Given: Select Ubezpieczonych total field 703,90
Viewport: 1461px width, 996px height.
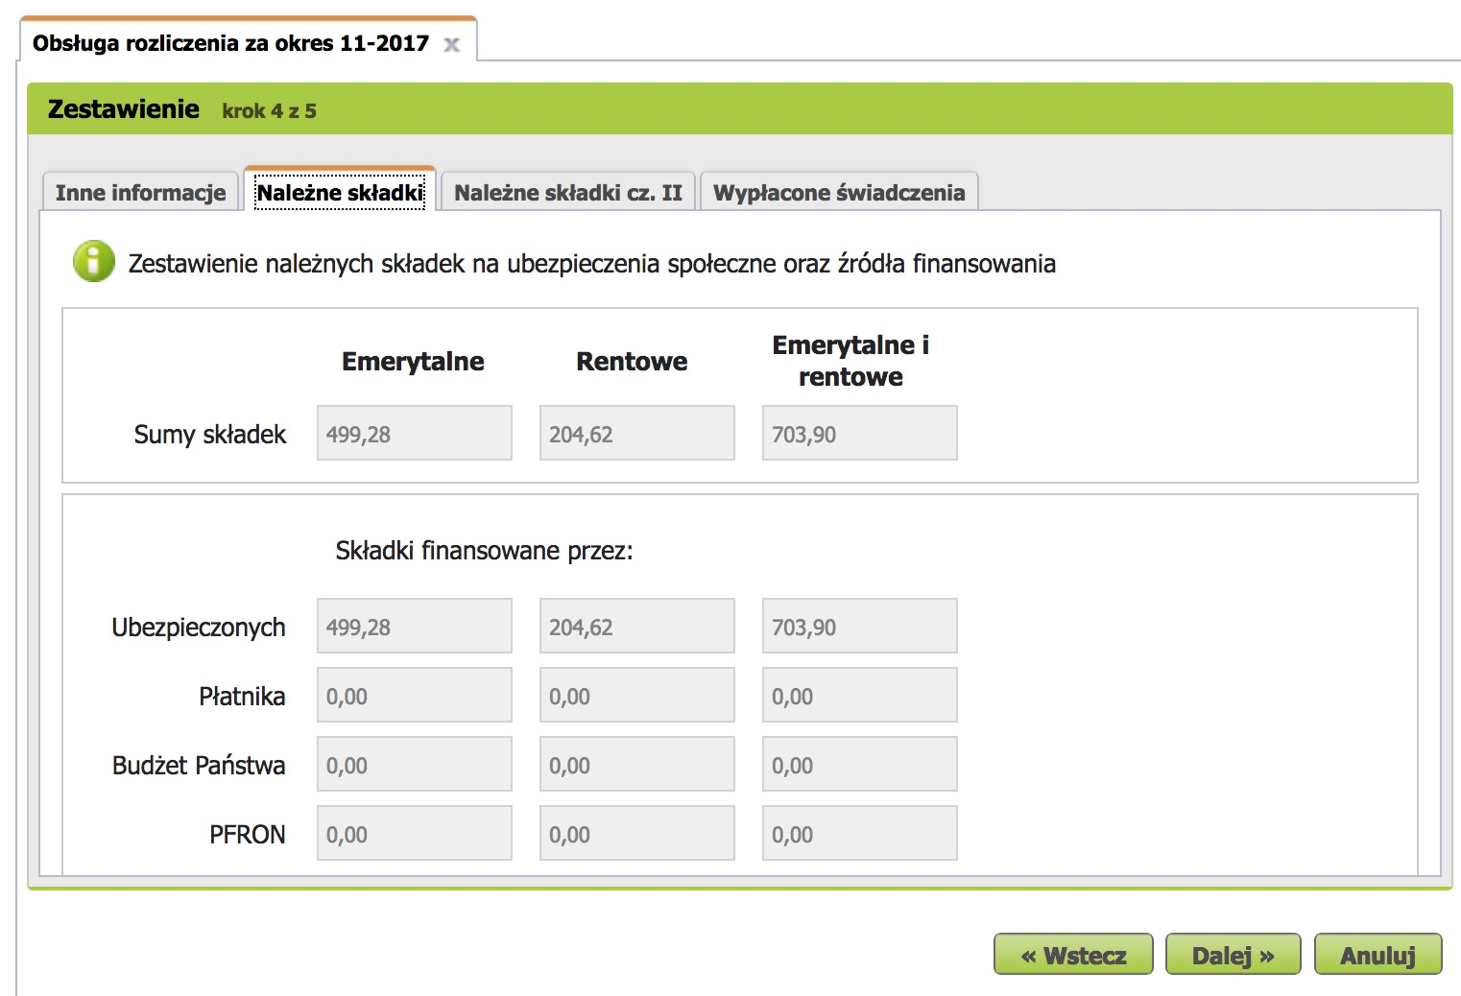Looking at the screenshot, I should [x=860, y=626].
